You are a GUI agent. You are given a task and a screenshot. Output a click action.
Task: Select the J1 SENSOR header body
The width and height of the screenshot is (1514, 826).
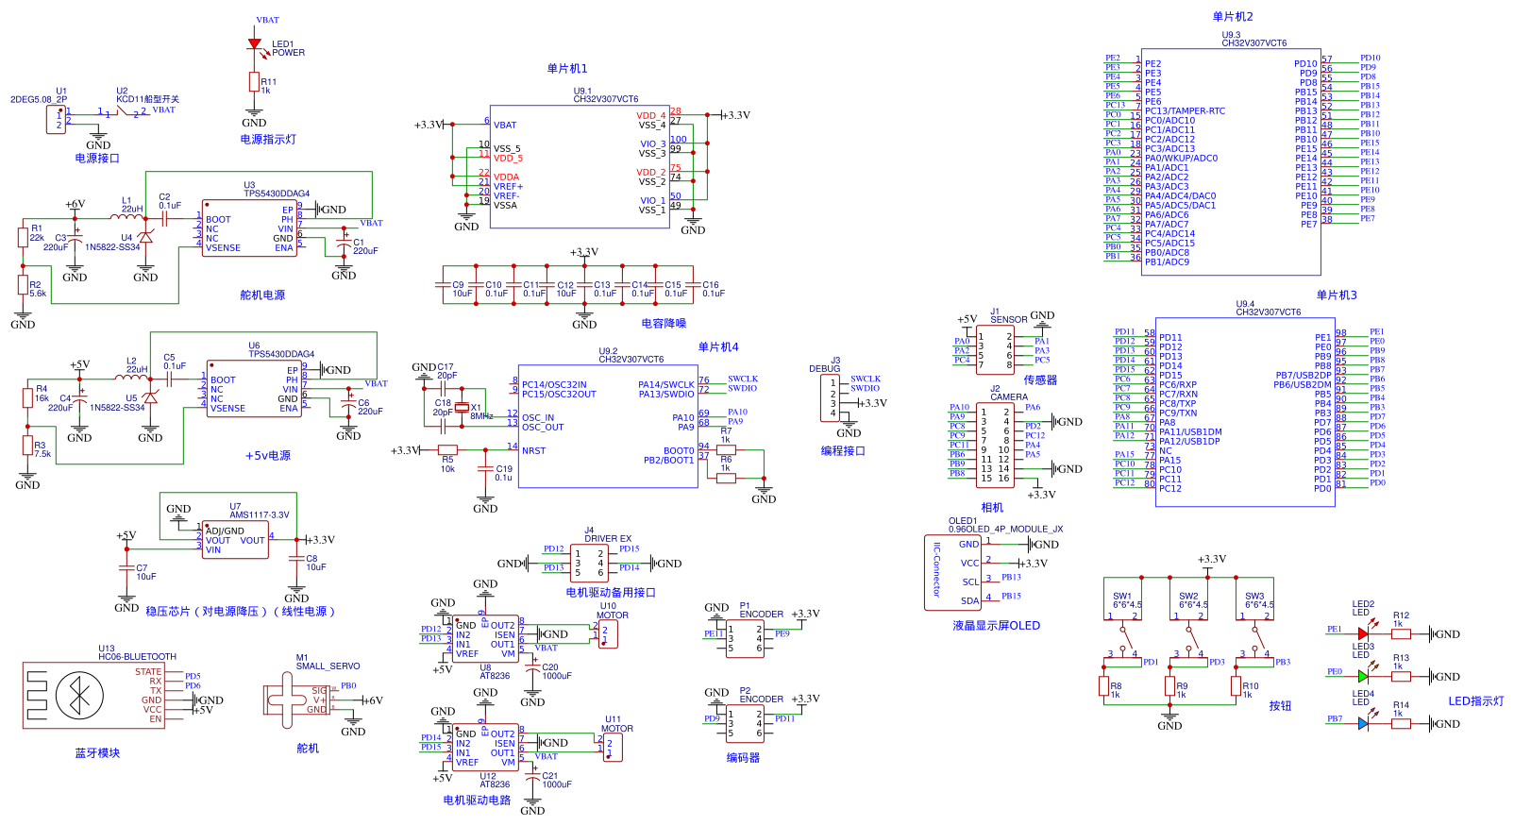pyautogui.click(x=995, y=349)
